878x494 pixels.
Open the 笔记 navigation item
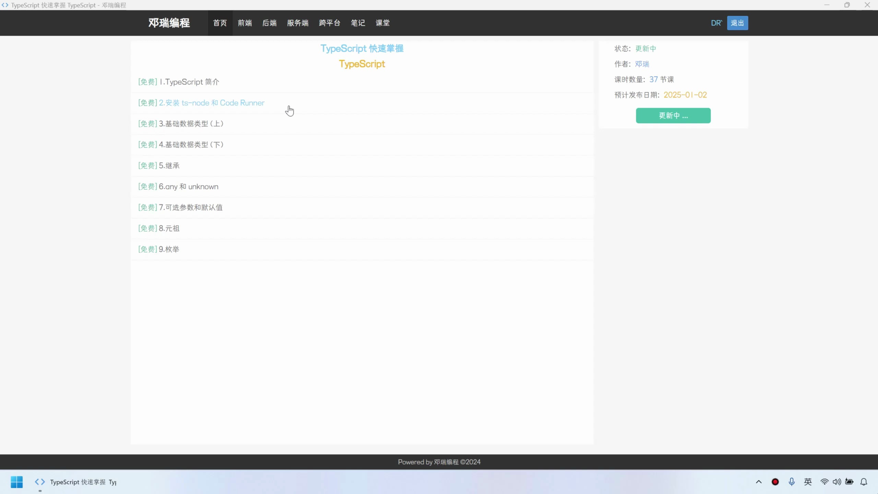tap(358, 23)
